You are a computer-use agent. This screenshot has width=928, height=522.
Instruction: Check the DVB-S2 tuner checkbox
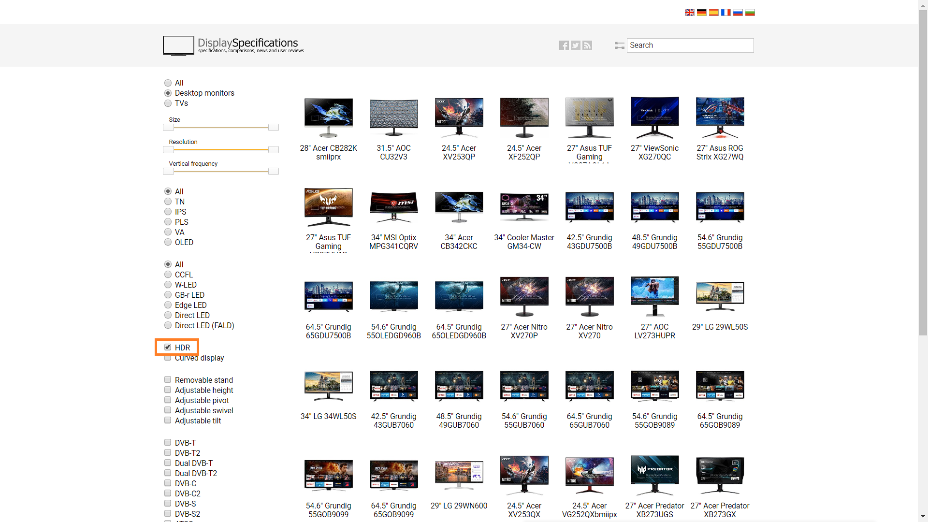[168, 514]
